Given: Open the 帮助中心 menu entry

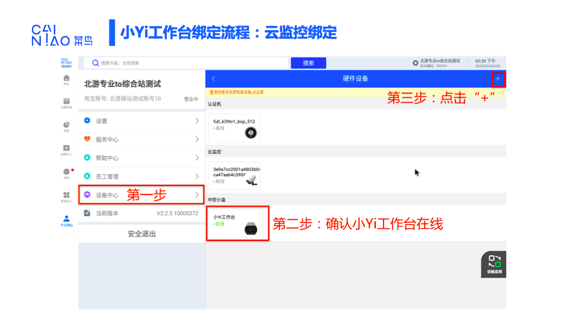Looking at the screenshot, I should tap(141, 158).
